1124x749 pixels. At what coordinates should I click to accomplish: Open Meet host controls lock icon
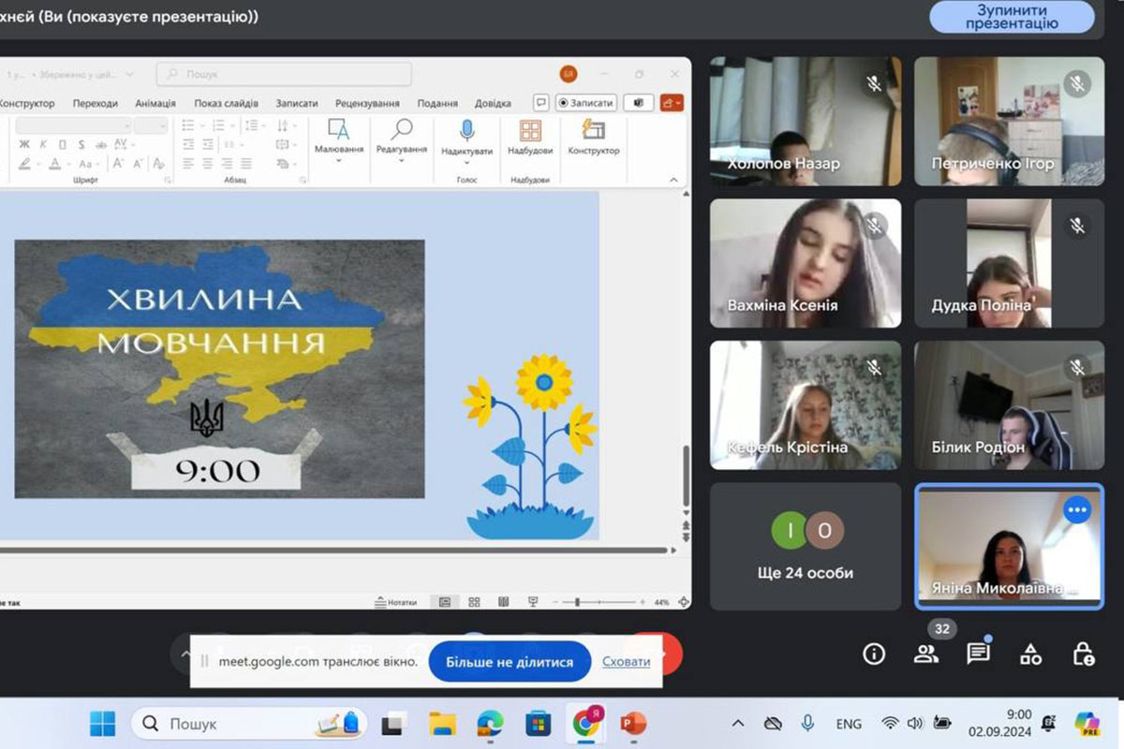pos(1084,654)
